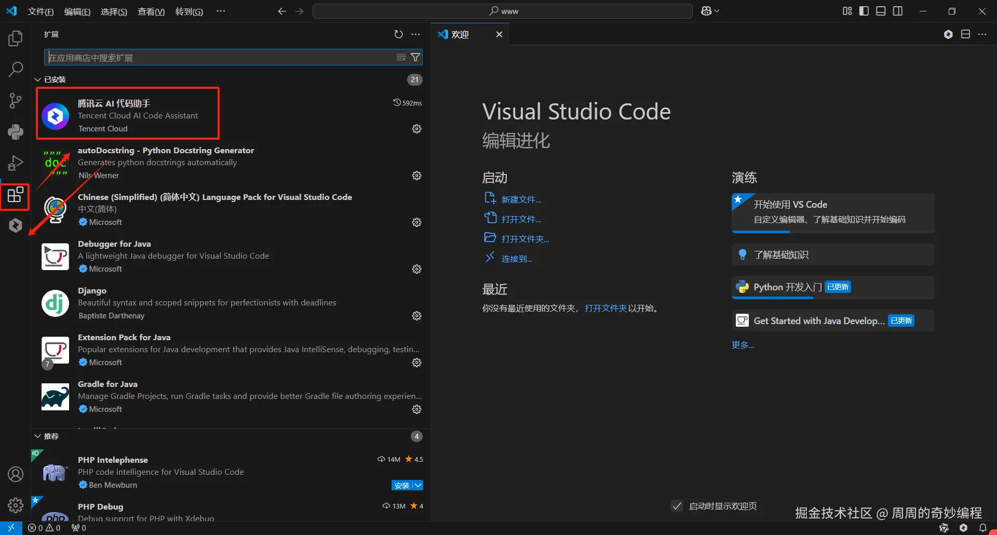The width and height of the screenshot is (997, 535).
Task: Open the Python activity bar icon
Action: tap(16, 132)
